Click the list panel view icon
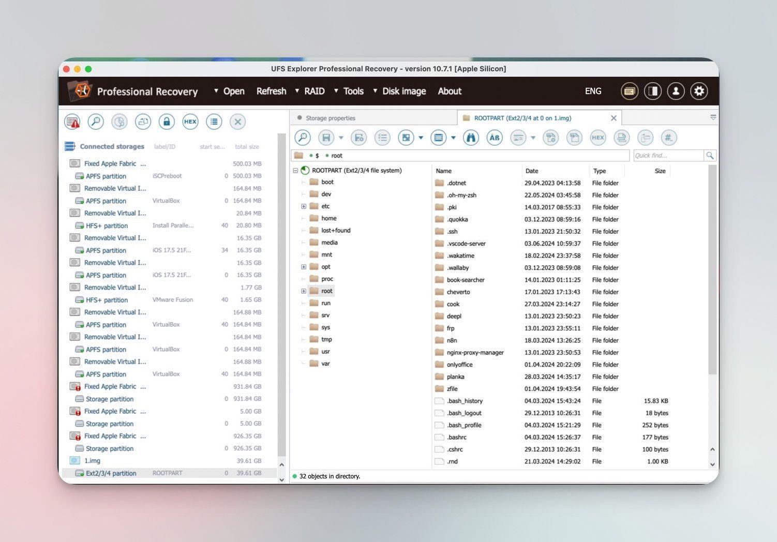The image size is (777, 542). point(439,138)
